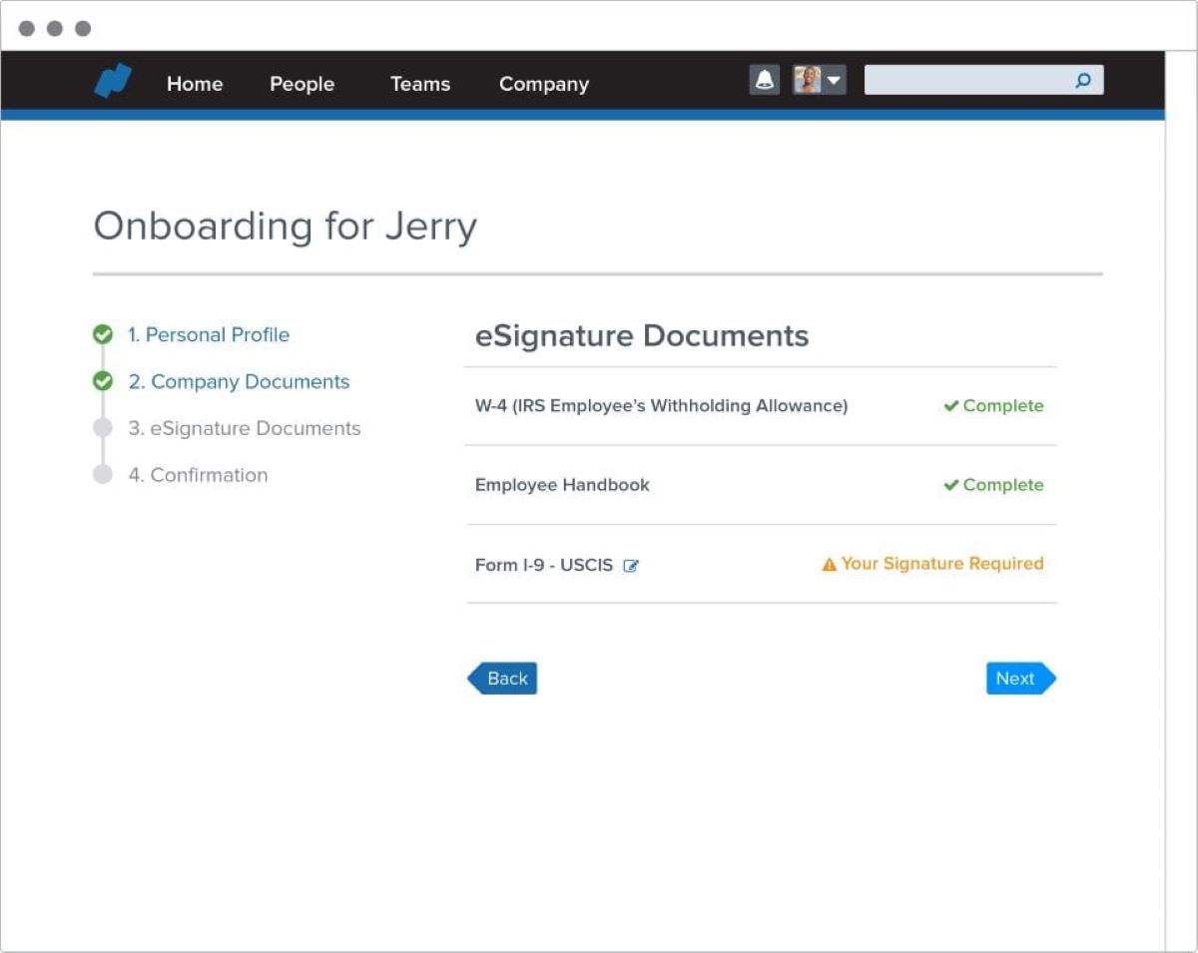Click the completed check circle for Personal Profile

[103, 334]
